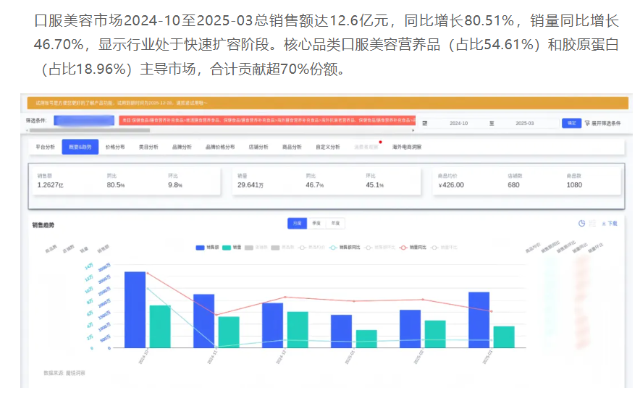Click the tall blue 2024-10 sales bar
The width and height of the screenshot is (640, 398).
(x=135, y=310)
